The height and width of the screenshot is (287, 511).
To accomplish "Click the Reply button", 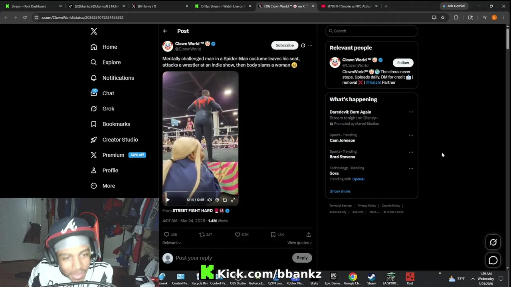I will point(302,258).
